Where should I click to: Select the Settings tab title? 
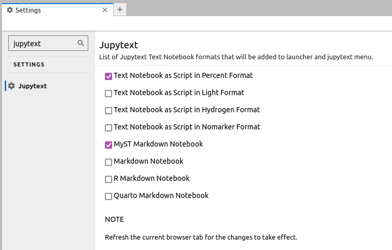pos(28,10)
